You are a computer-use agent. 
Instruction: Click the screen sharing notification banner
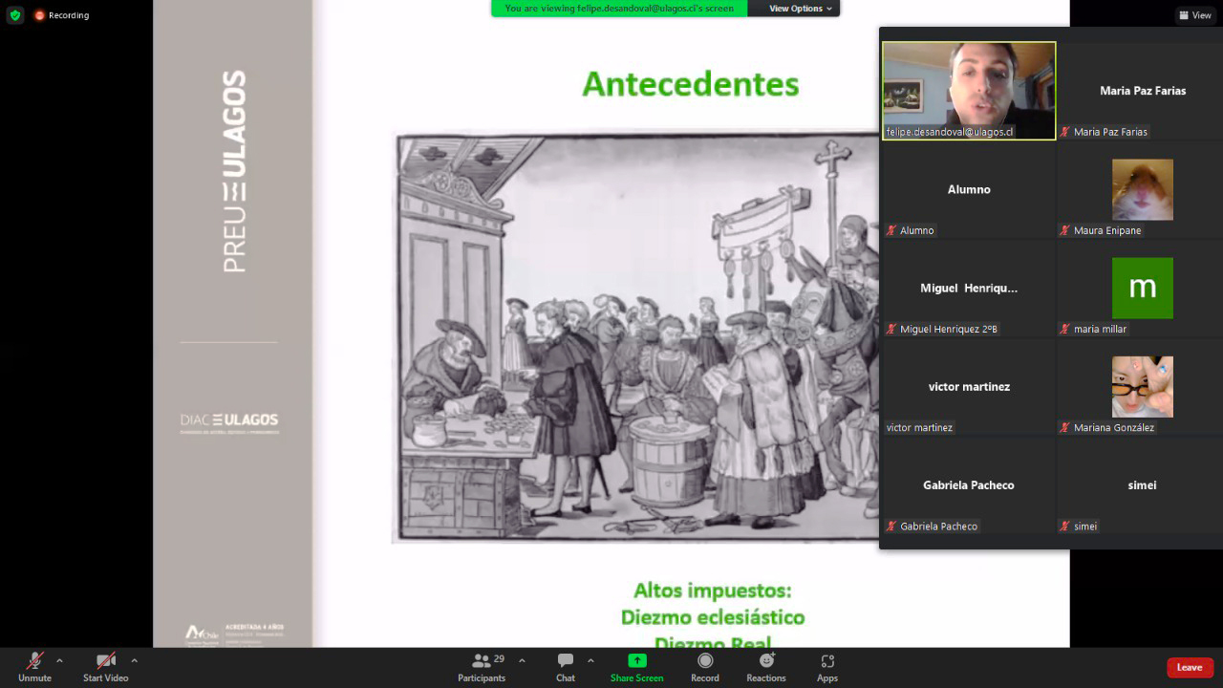(619, 9)
